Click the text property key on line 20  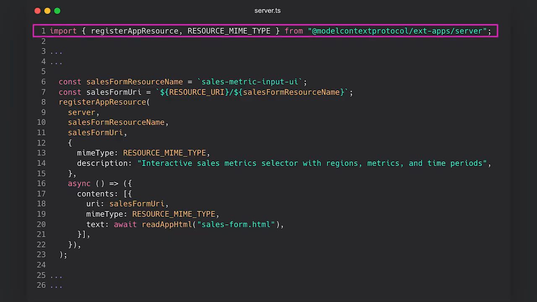tap(96, 224)
